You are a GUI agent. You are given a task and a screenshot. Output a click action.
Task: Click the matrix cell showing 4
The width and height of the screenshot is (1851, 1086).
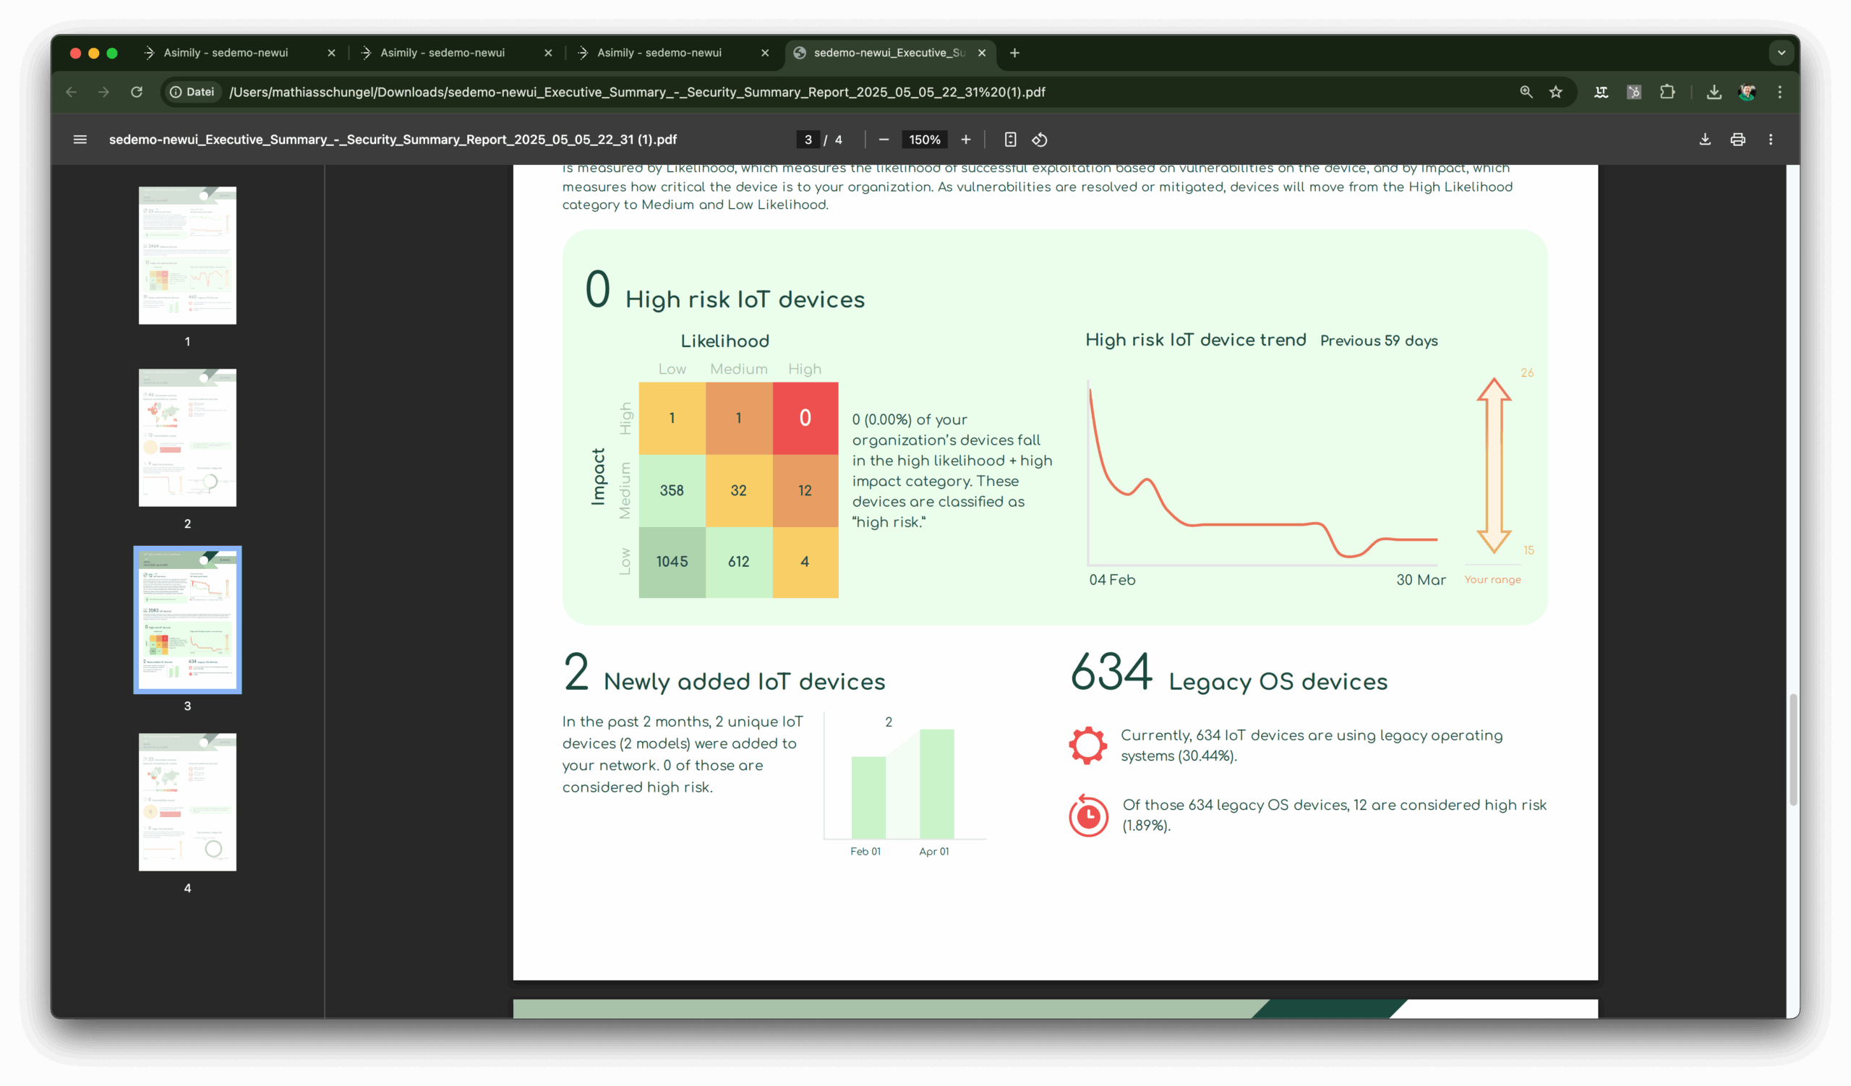point(805,562)
